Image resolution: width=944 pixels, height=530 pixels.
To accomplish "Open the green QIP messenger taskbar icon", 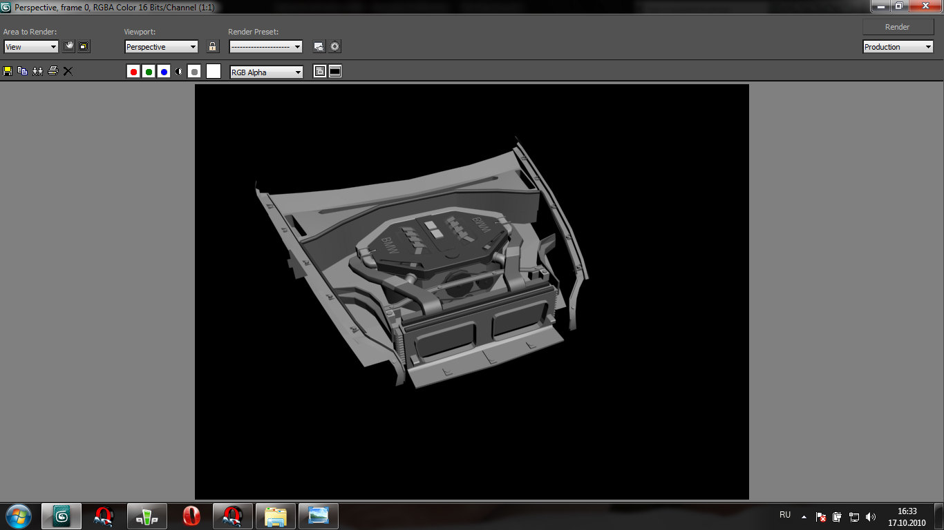I will click(149, 516).
